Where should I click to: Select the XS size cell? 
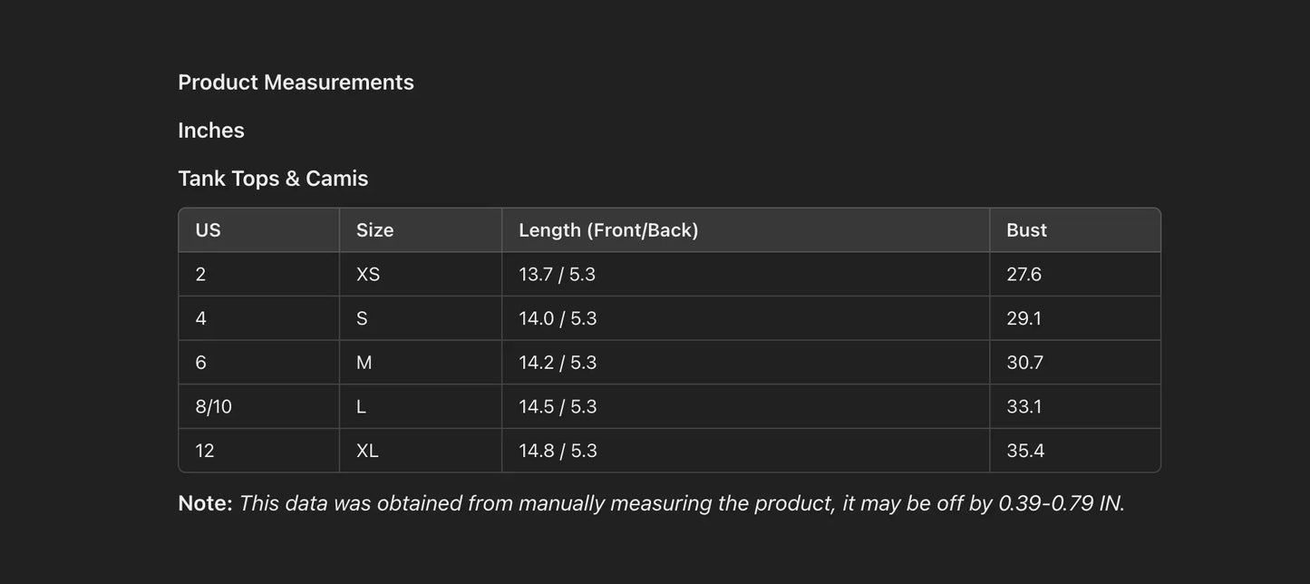368,275
